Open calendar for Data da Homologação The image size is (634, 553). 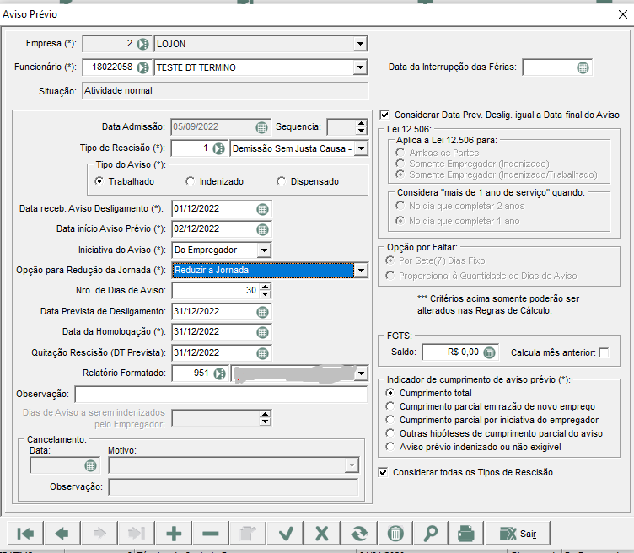coord(262,332)
